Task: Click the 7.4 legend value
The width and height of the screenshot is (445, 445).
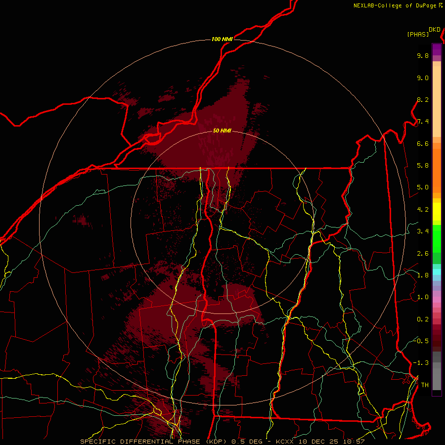Action: 423,122
